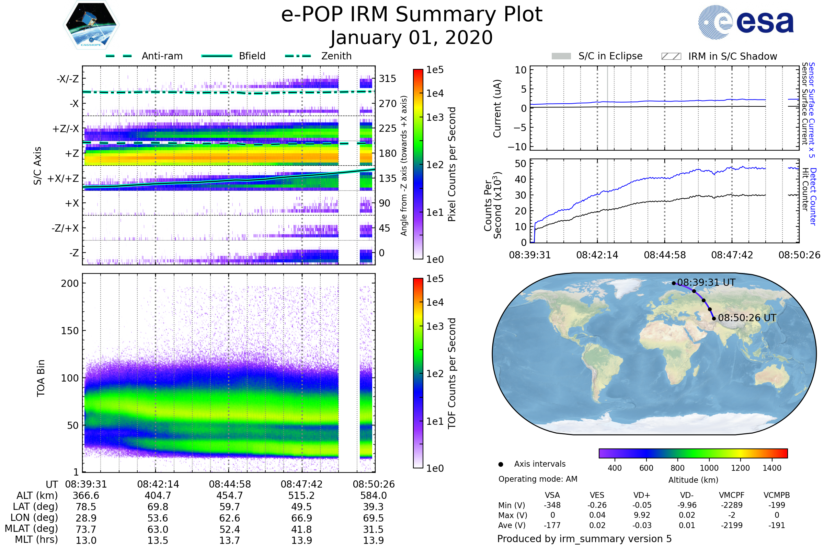The height and width of the screenshot is (549, 824).
Task: Click the IRM in S/C Shadow hatched patch
Action: pos(671,56)
